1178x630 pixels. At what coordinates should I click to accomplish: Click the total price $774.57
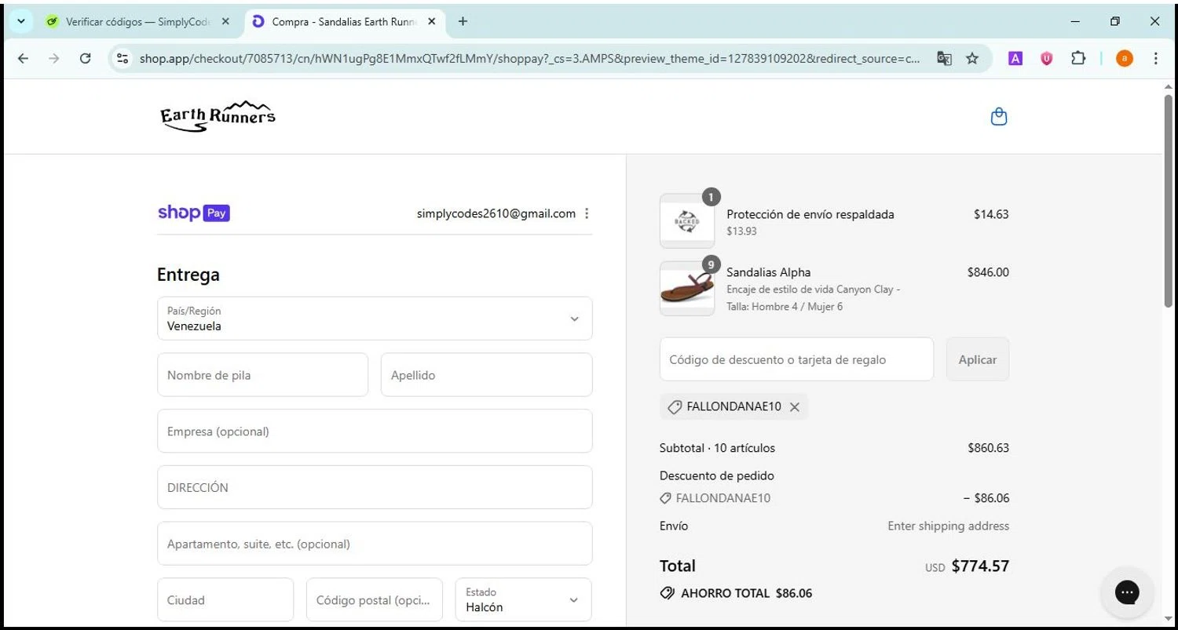pos(980,566)
